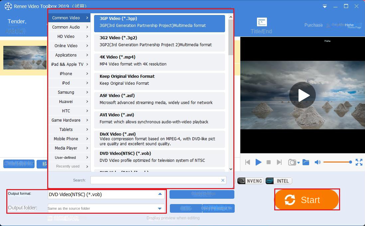Viewport: 365px width, 226px height.
Task: Enable Display preview when editing
Action: pos(173,218)
